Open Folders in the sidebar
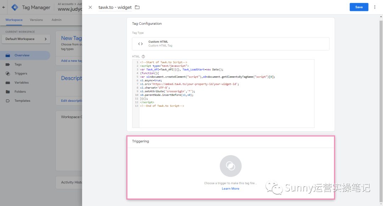The height and width of the screenshot is (206, 383). [x=20, y=92]
